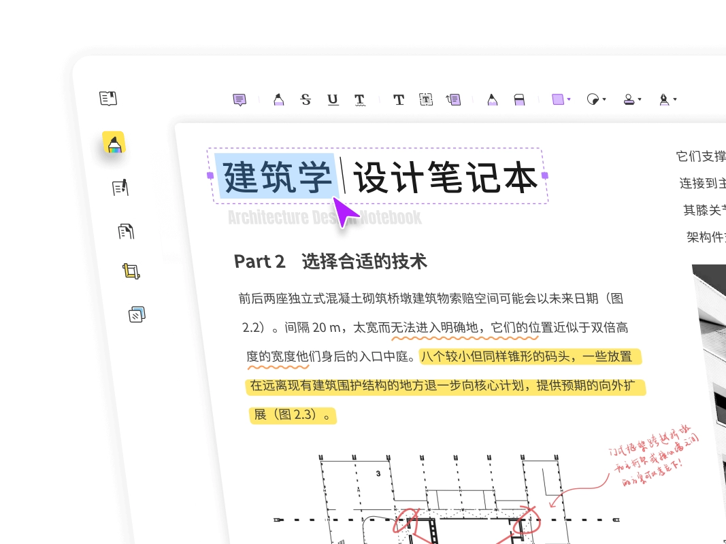The width and height of the screenshot is (726, 544).
Task: Open Reader mode in left sidebar
Action: 108,98
